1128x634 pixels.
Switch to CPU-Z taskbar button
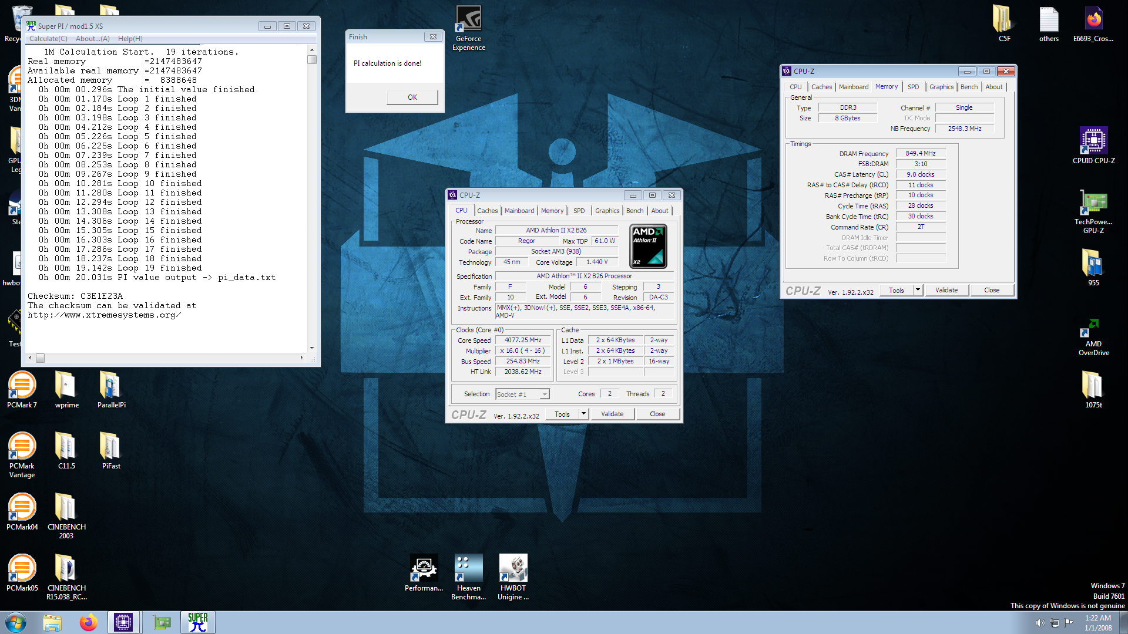click(x=123, y=622)
